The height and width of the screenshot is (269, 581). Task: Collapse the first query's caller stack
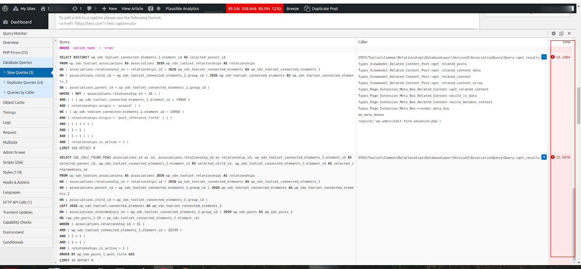(544, 57)
